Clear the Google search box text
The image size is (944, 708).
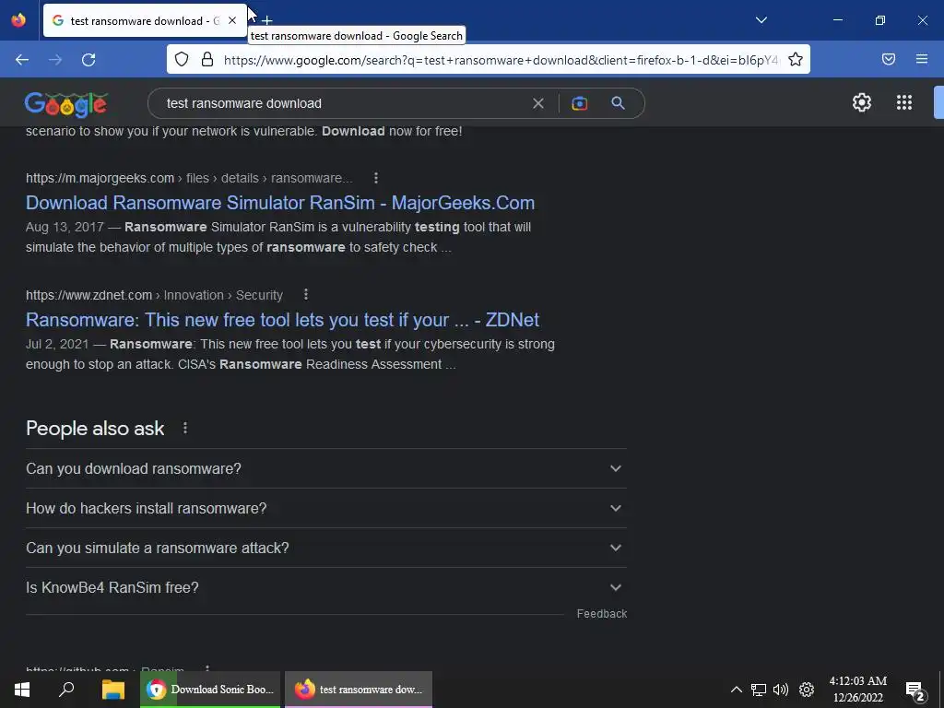point(538,103)
